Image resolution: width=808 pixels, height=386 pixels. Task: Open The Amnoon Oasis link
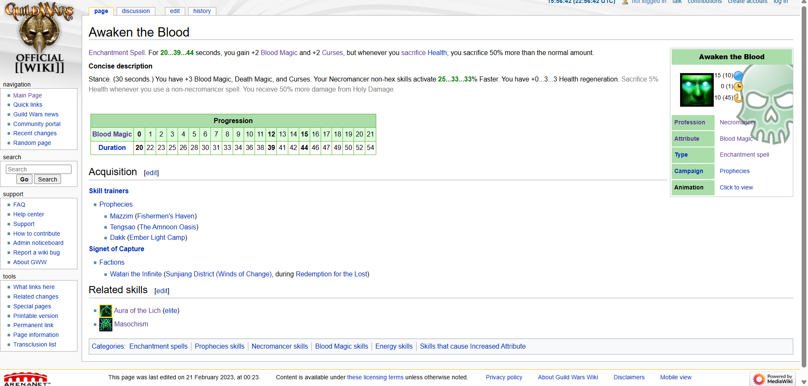[x=167, y=227]
